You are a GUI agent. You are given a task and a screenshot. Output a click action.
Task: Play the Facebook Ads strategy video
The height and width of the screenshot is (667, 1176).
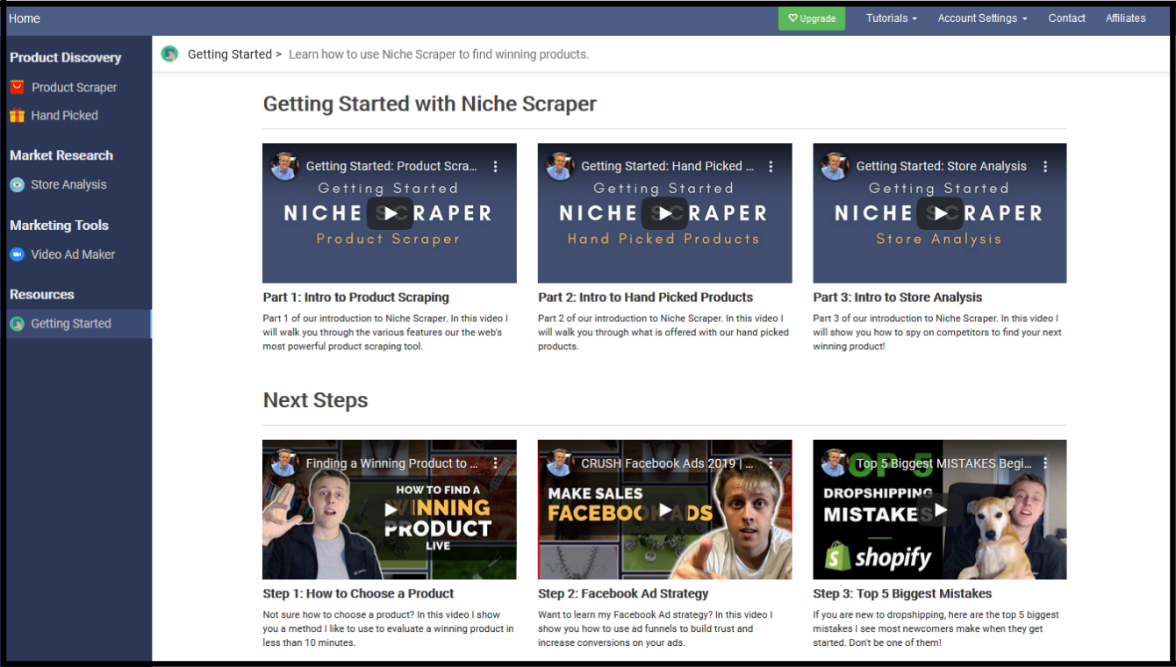pyautogui.click(x=665, y=510)
